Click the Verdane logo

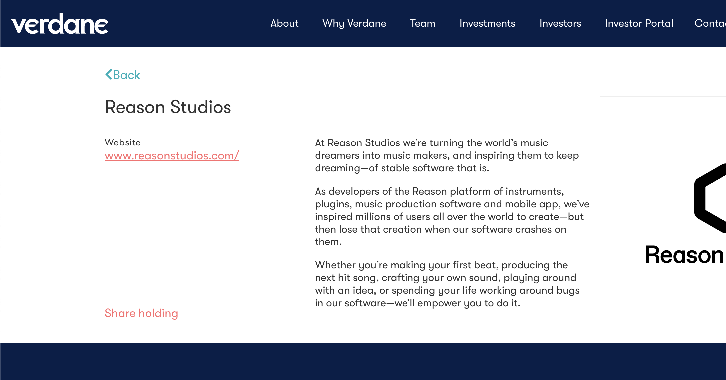59,24
